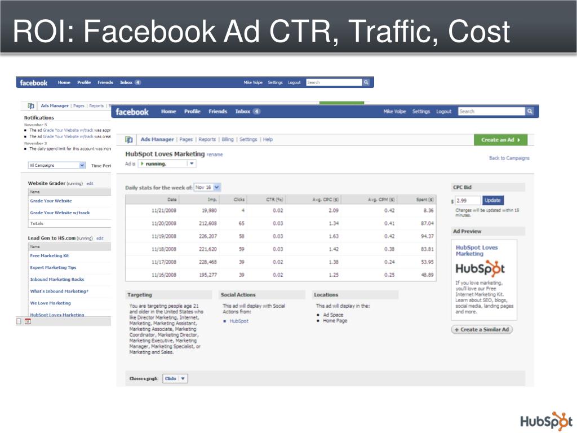Screen dimensions: 577x433
Task: Click 'Inbound Marketing Rocks' ad link
Action: pyautogui.click(x=57, y=280)
